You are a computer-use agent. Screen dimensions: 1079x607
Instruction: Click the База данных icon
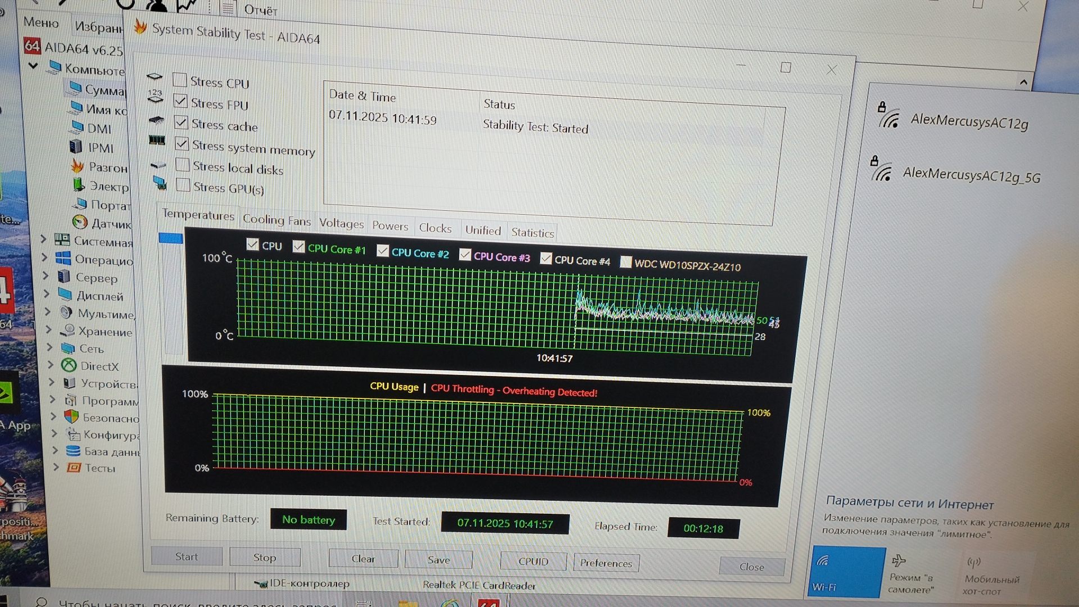72,451
